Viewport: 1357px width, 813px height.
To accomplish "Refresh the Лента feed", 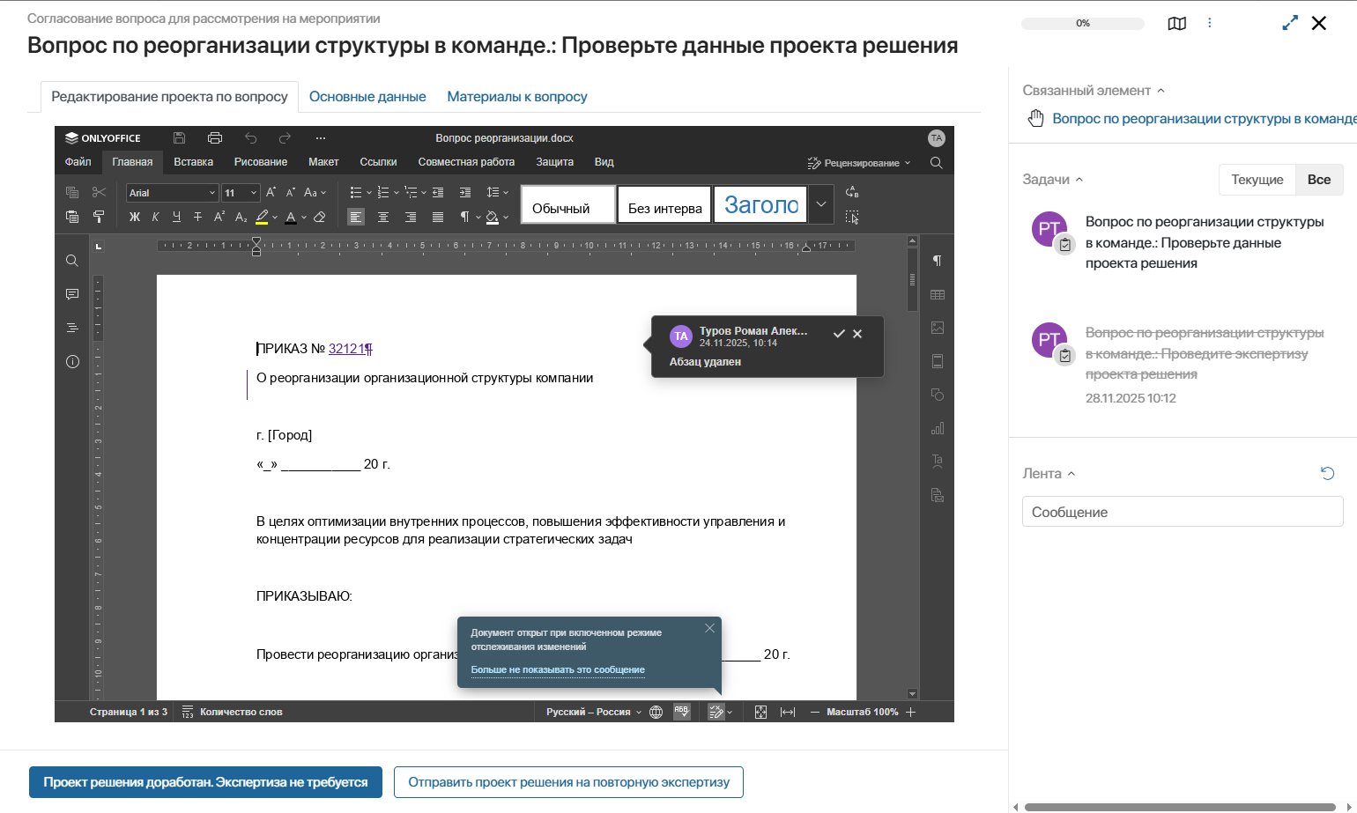I will click(x=1327, y=474).
